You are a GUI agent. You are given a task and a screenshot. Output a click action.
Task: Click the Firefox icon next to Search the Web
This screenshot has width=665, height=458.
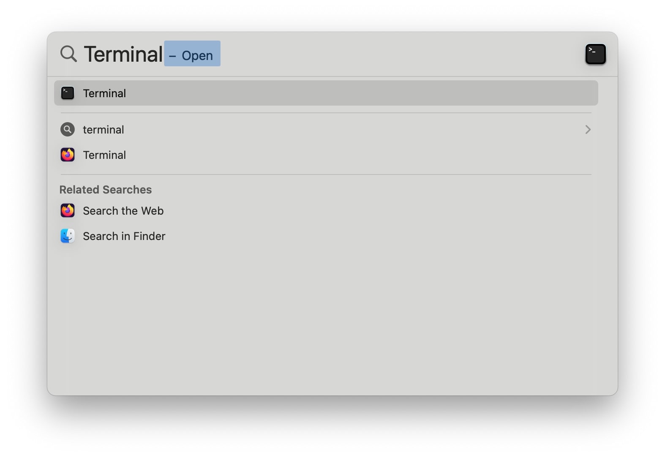(x=68, y=210)
